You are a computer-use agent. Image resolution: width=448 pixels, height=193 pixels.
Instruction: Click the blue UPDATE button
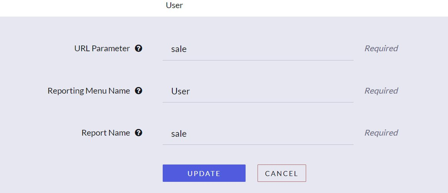coord(204,173)
